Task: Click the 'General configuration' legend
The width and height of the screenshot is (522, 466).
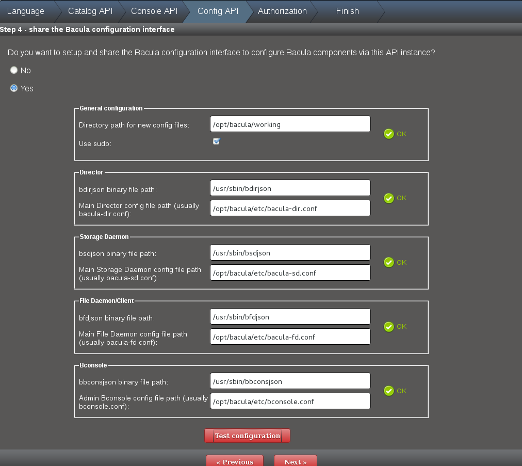Action: coord(111,108)
